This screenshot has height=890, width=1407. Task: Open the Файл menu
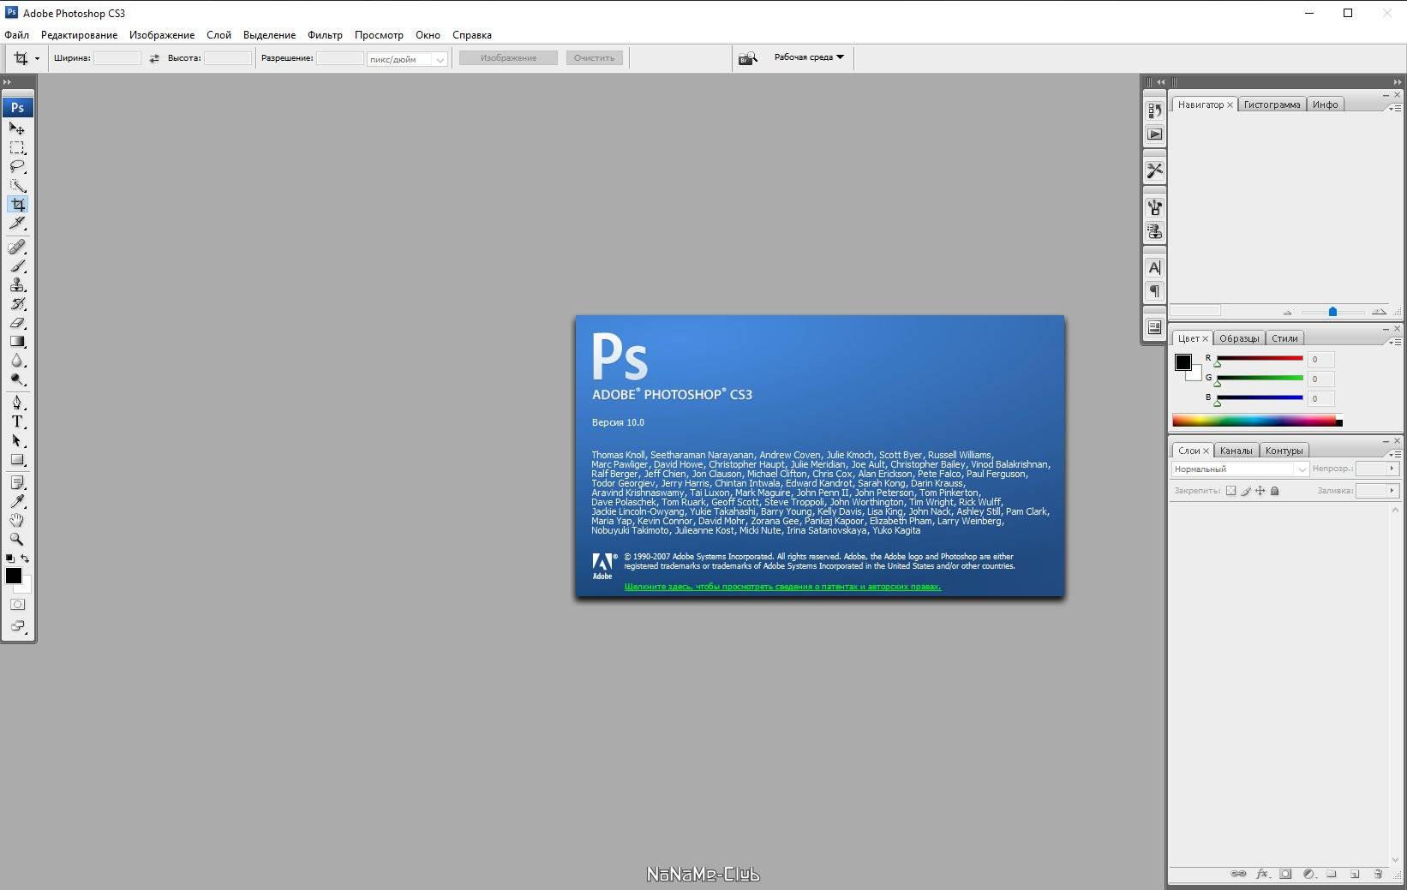point(16,35)
